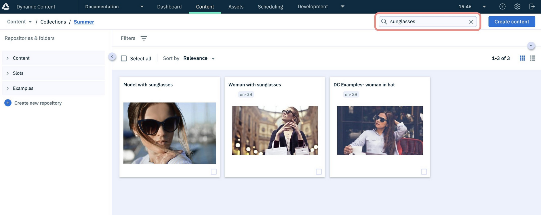Open the Woman with sunglasses thumbnail

pos(275,130)
